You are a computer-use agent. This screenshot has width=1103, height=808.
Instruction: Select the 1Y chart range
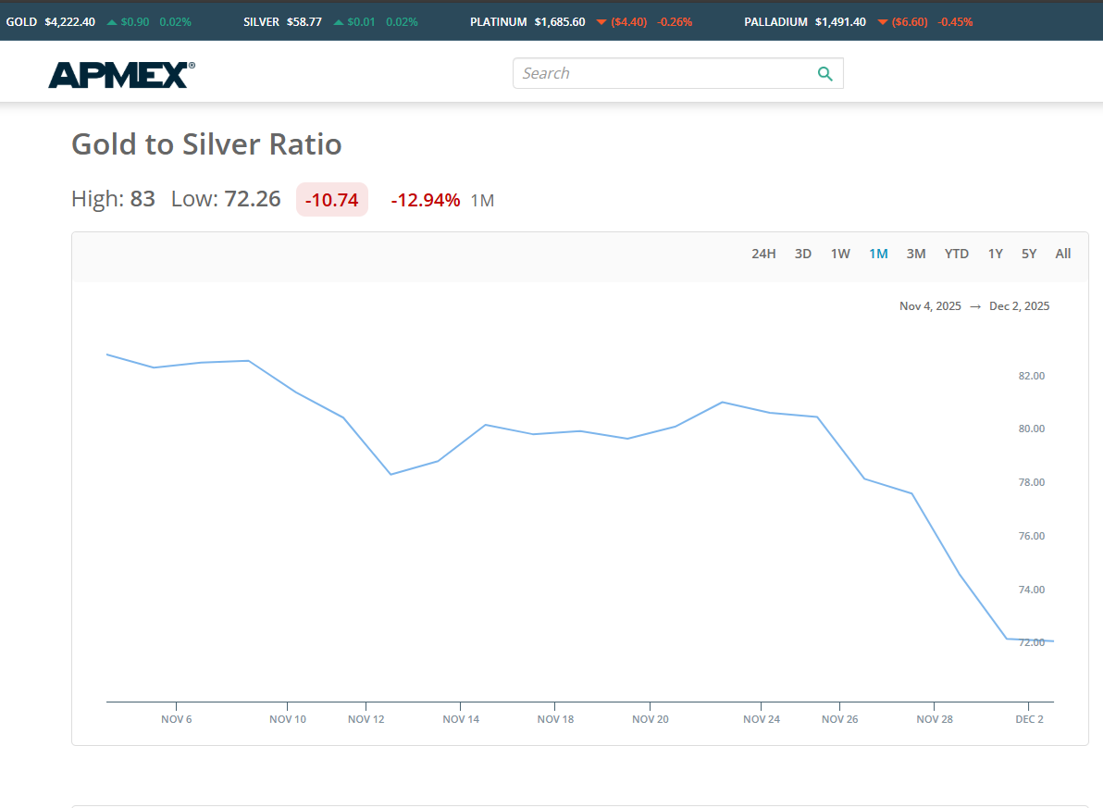[996, 254]
